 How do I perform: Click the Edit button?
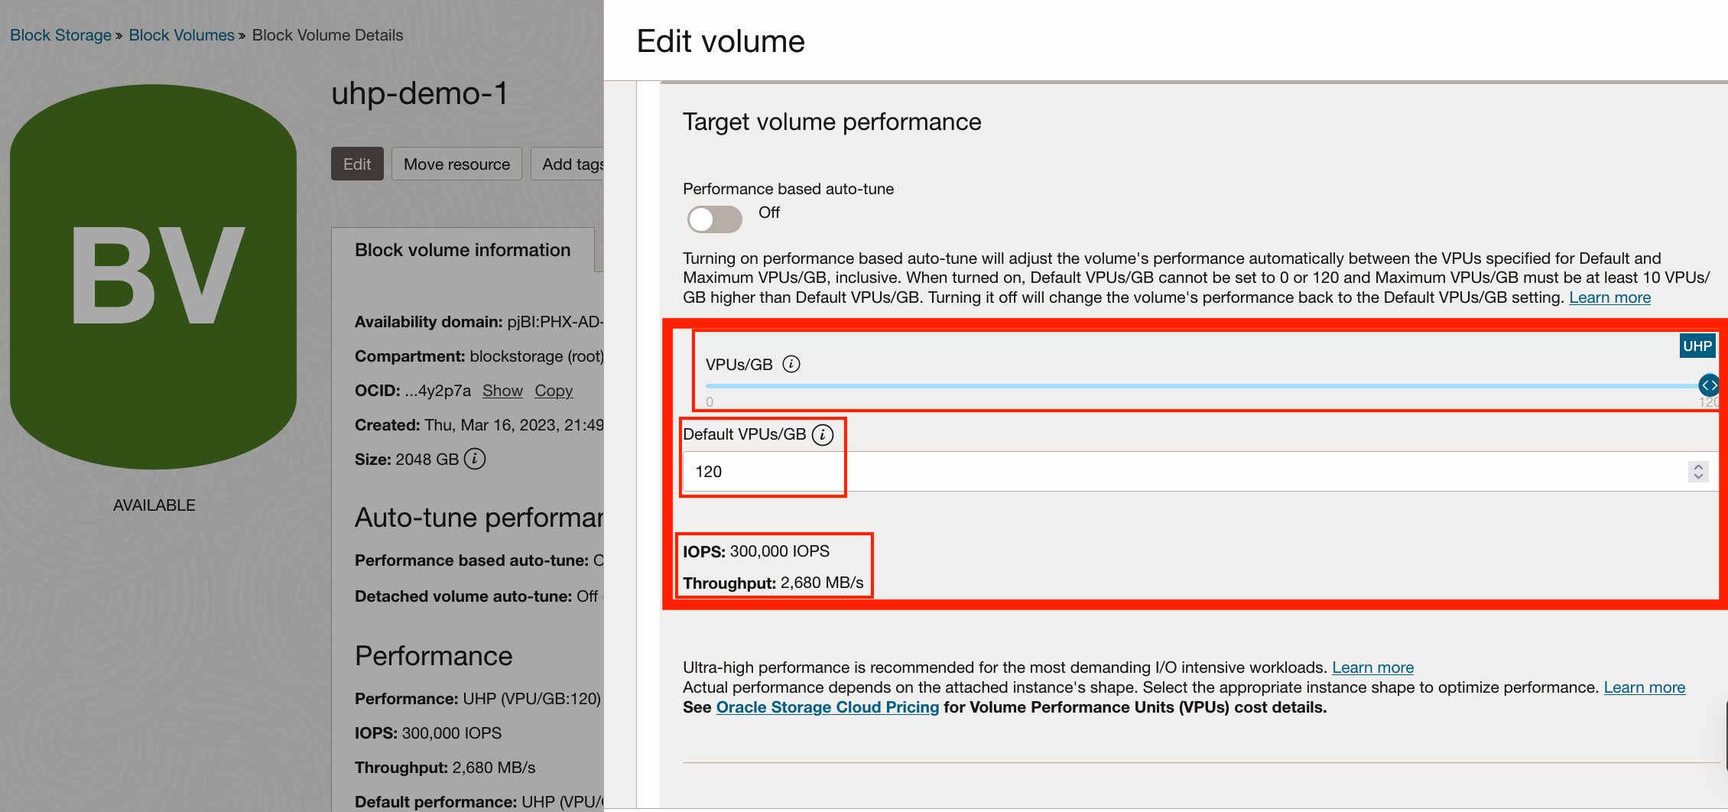[x=356, y=163]
